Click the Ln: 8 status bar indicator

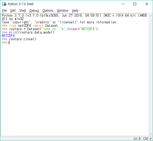[137, 139]
